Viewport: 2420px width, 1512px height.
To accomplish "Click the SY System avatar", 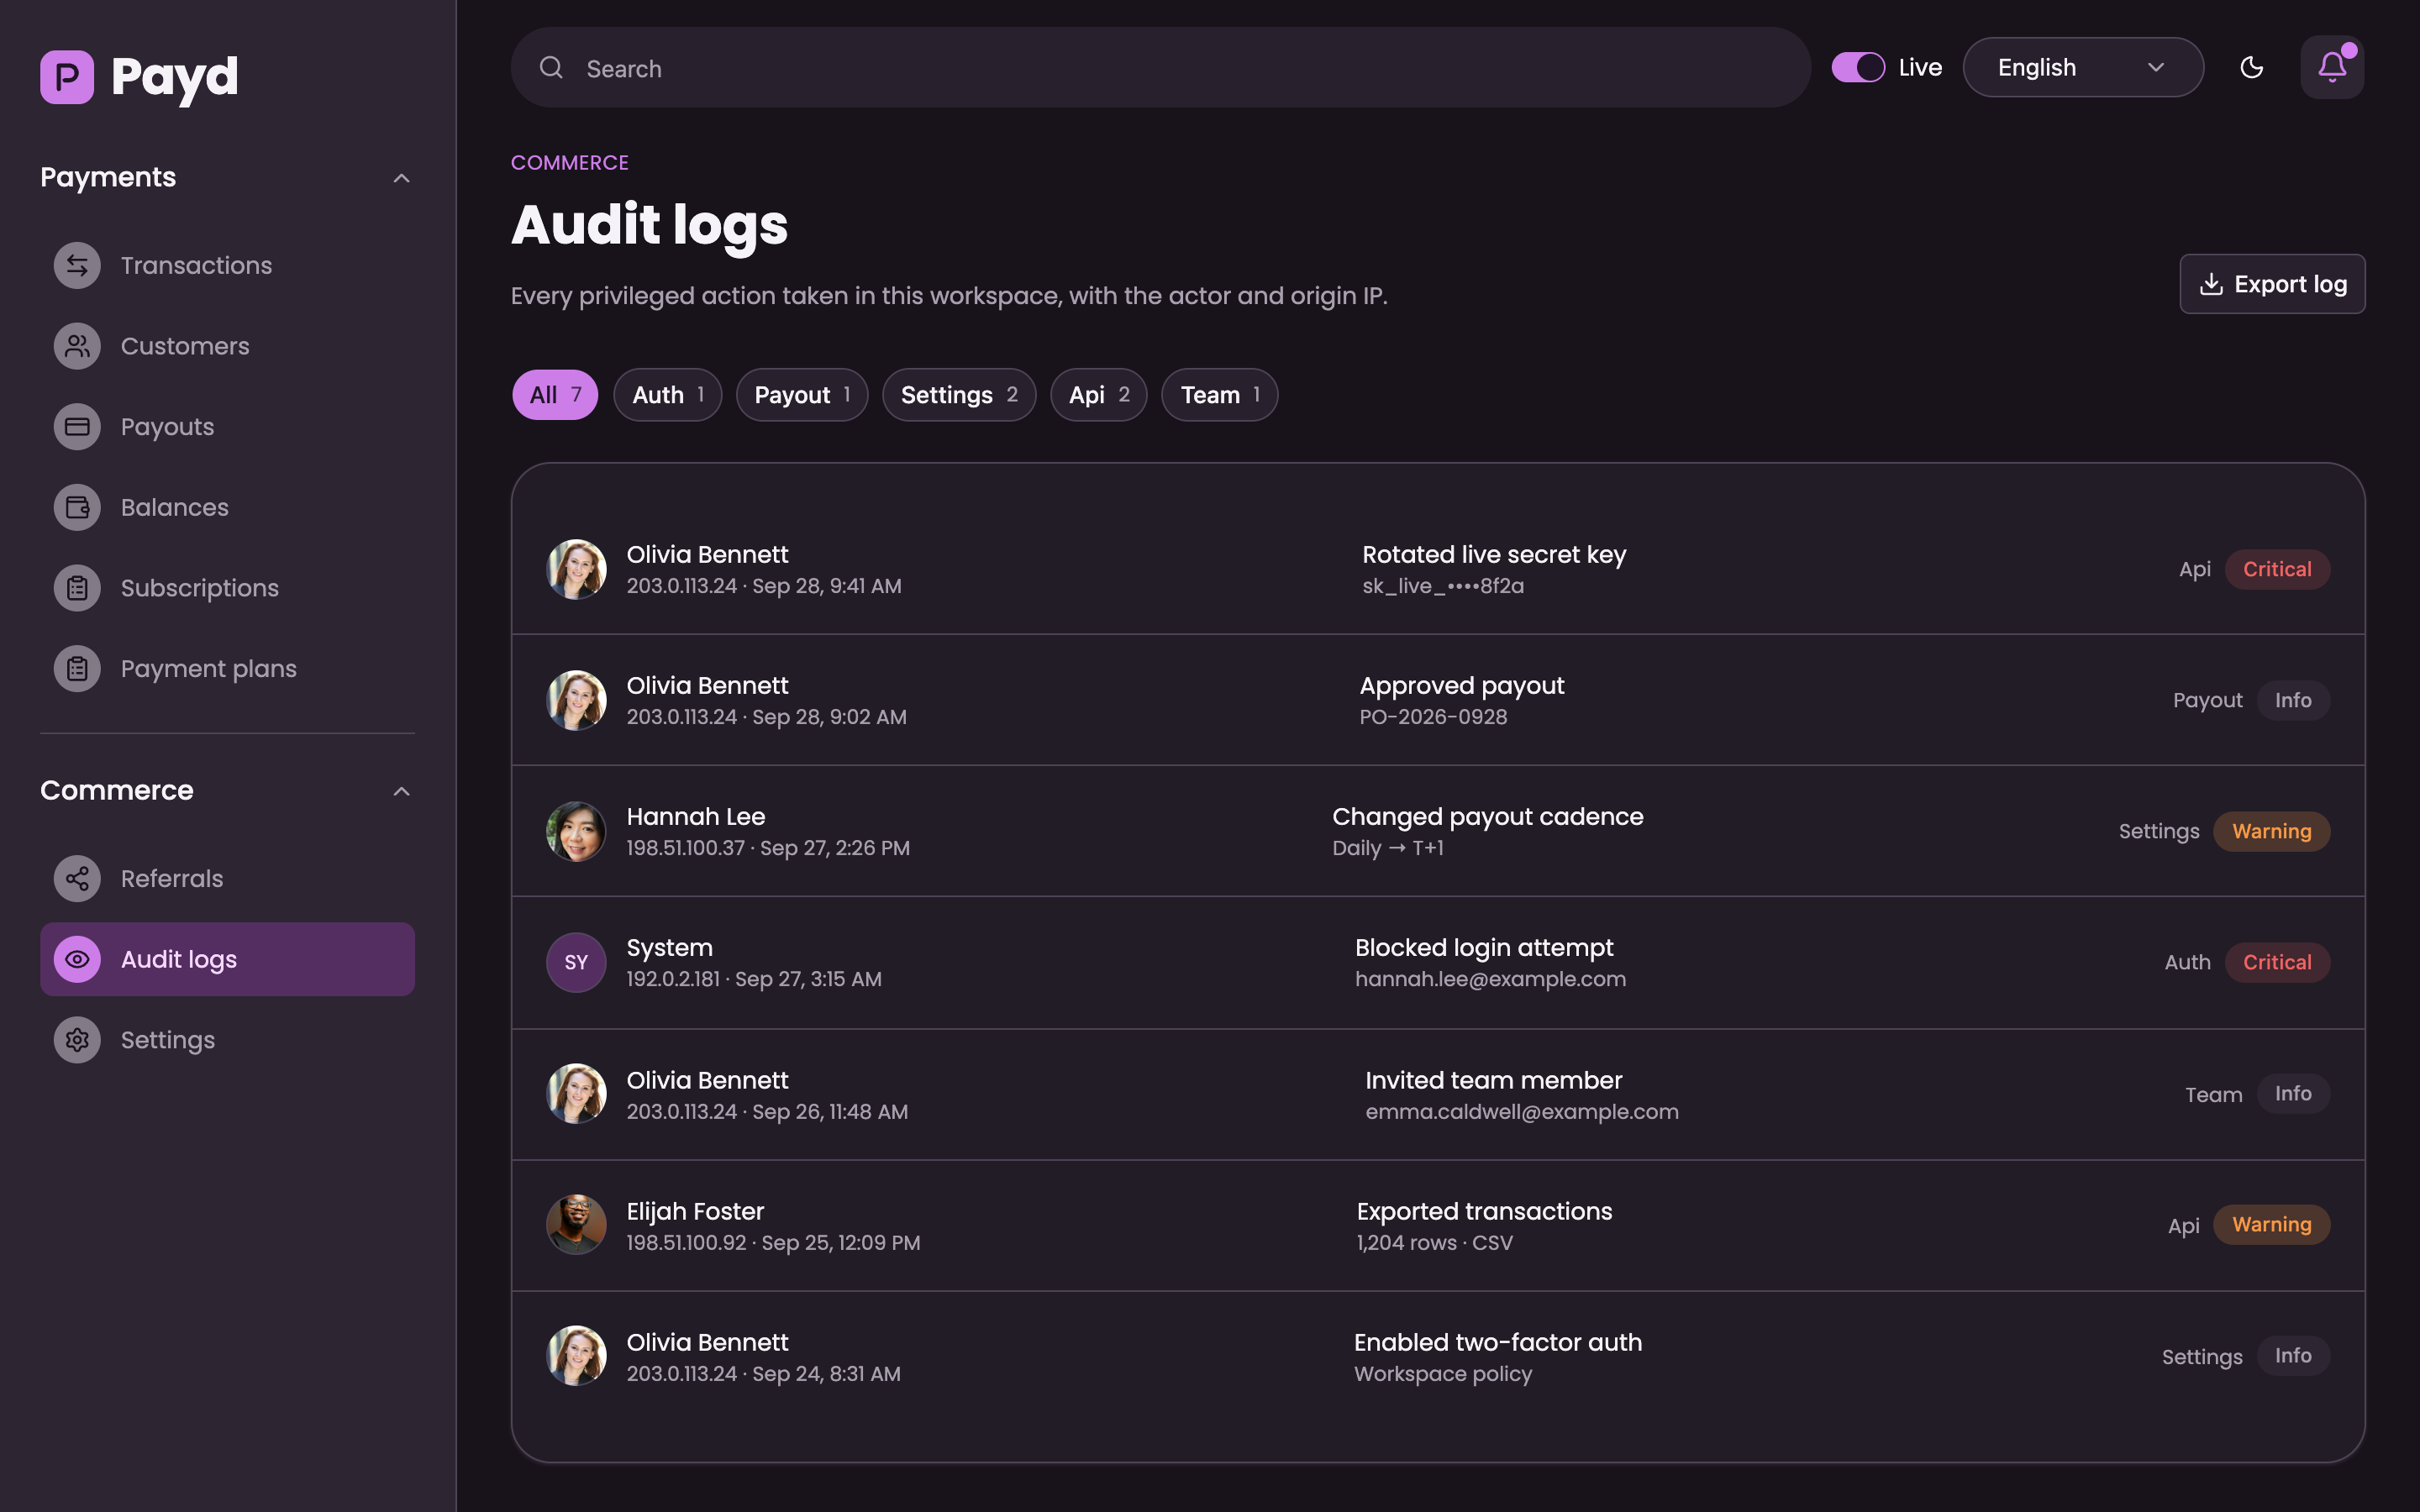I will point(576,962).
